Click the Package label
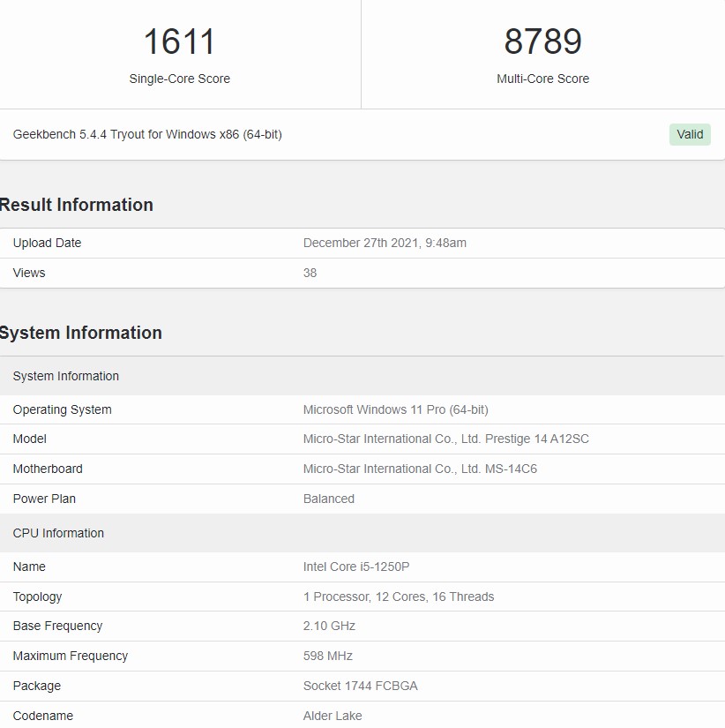This screenshot has width=725, height=728. tap(37, 686)
